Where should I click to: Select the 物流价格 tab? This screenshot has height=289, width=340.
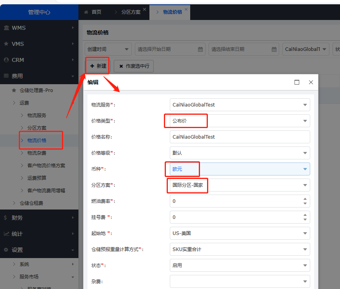[170, 12]
